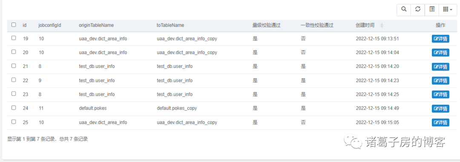Click timestamp 2022-12-15 09:14:23

(377, 80)
